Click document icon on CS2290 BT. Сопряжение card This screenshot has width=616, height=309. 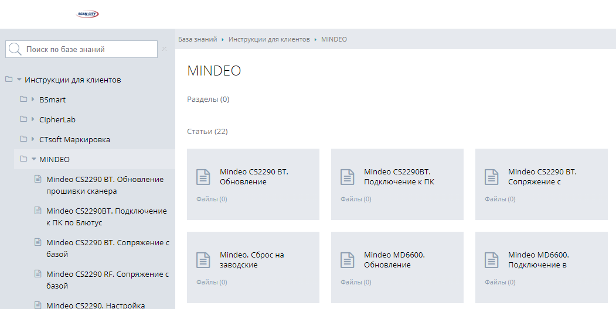[492, 177]
